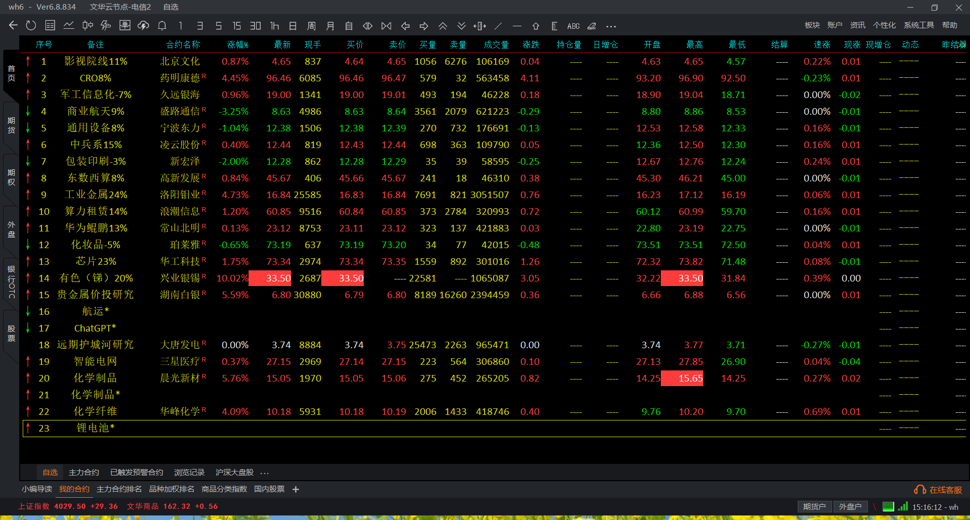Click the double chevron down icon
The width and height of the screenshot is (970, 520).
click(x=461, y=26)
